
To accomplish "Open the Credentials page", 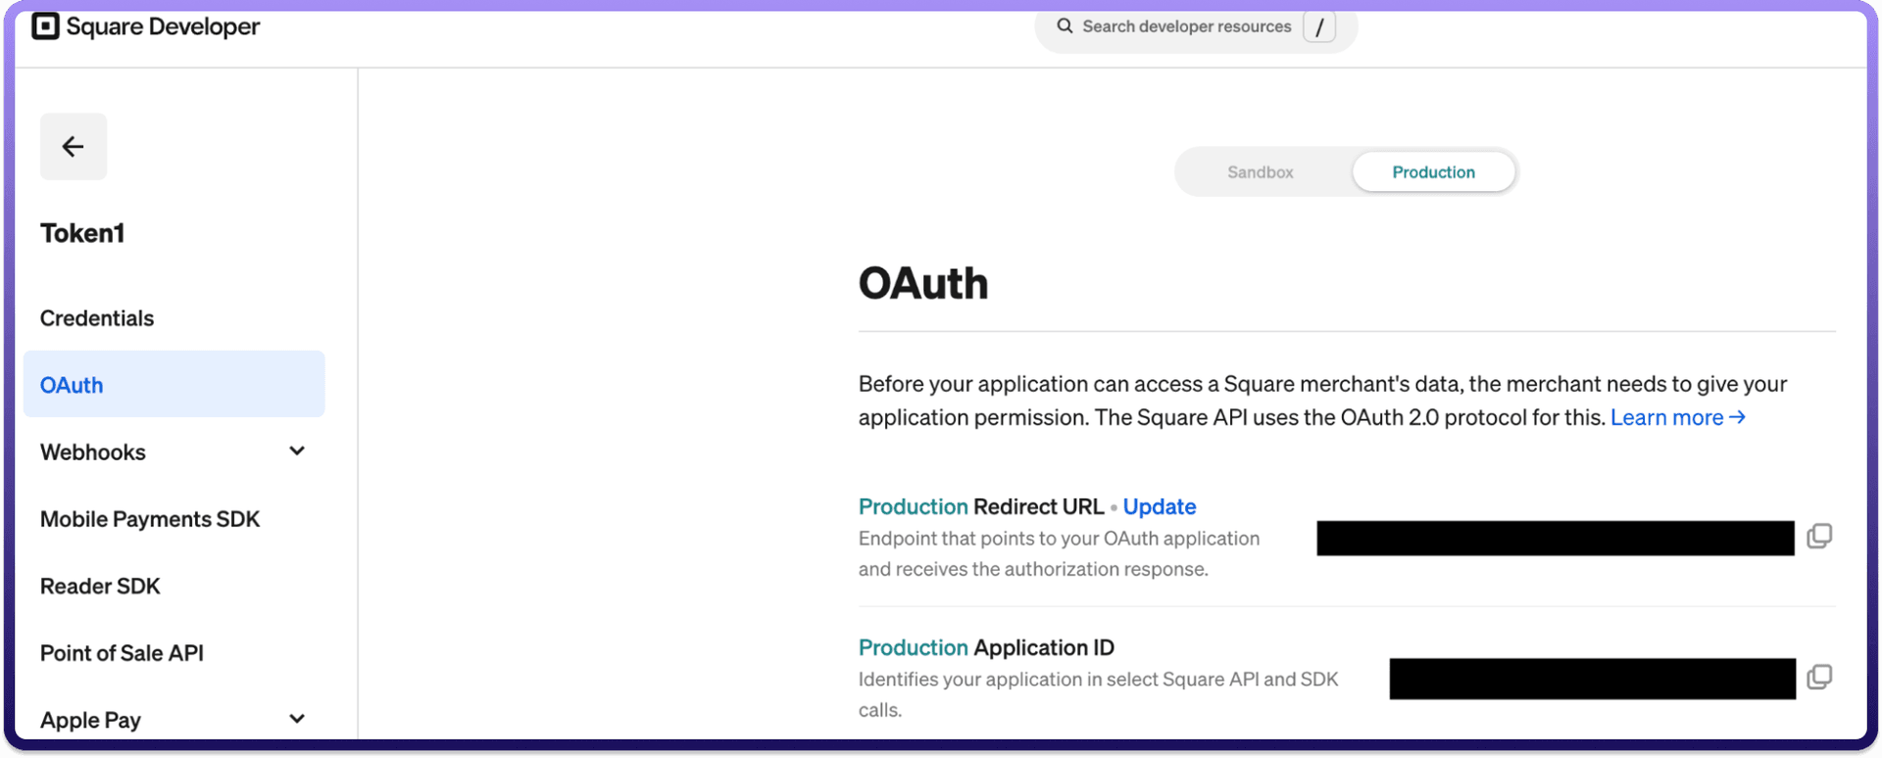I will (97, 318).
